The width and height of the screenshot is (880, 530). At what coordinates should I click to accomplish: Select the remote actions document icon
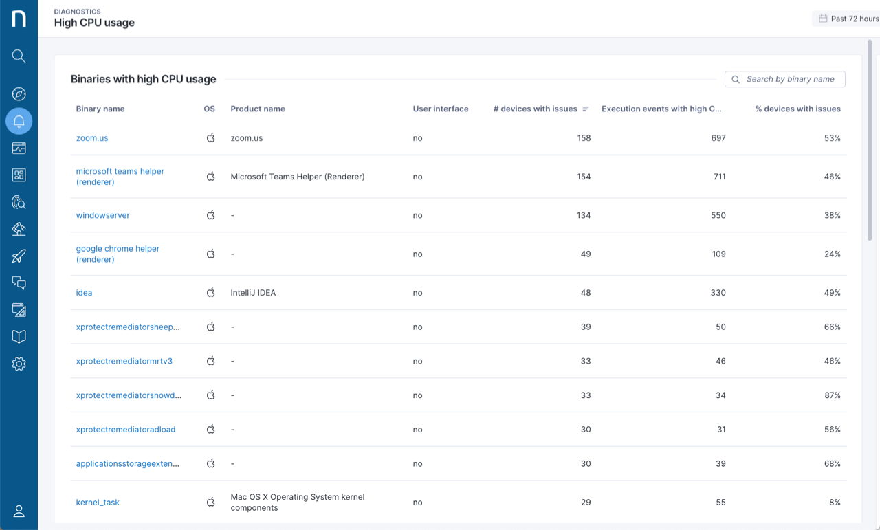tap(19, 309)
